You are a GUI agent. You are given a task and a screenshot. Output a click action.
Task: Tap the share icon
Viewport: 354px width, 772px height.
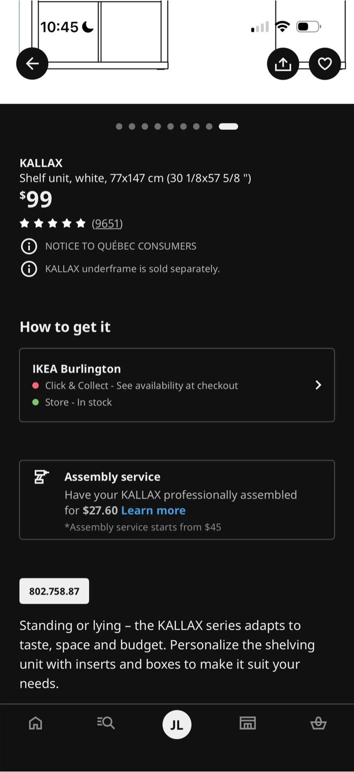[x=283, y=64]
